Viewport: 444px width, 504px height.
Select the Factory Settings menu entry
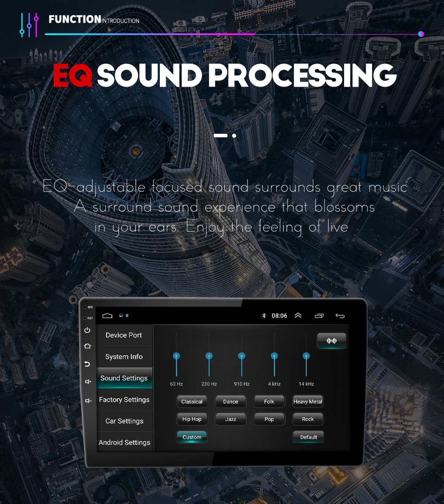124,400
